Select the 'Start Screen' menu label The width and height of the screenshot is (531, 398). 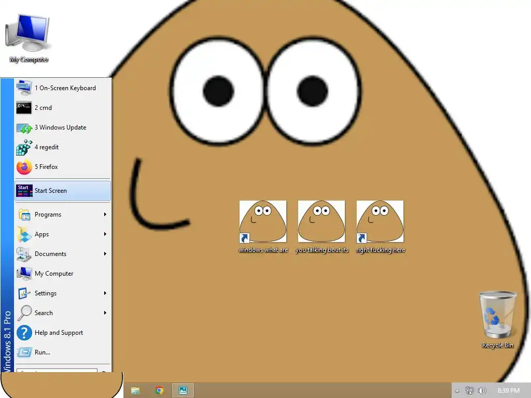click(51, 191)
